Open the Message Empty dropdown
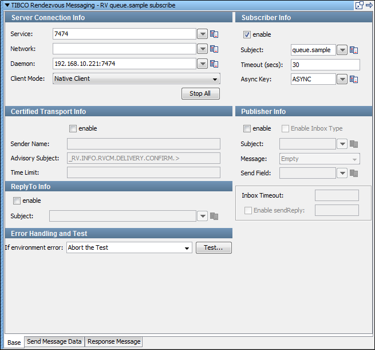Screen dimensions: 375x350 tap(319, 159)
